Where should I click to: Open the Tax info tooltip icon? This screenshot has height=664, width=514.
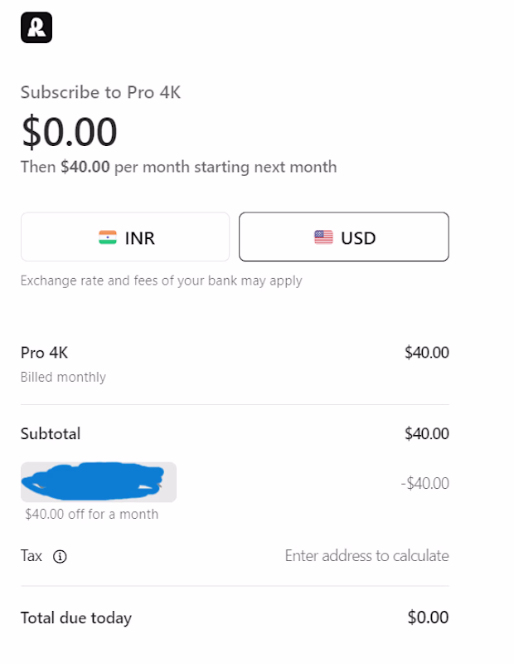(x=60, y=556)
